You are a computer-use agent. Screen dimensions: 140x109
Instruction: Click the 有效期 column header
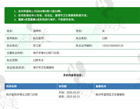[62, 86]
